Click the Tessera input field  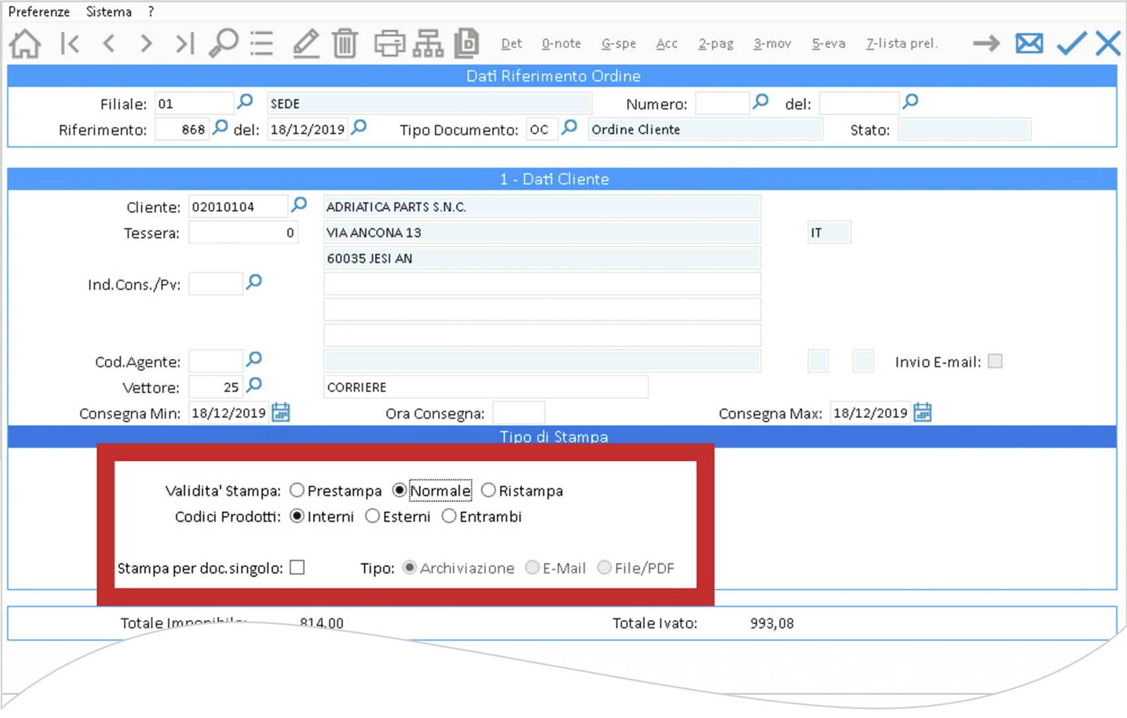pos(243,232)
